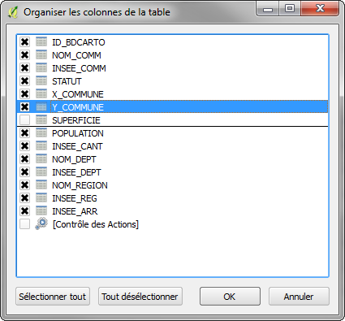Click the table icon beside INSEE_ARR
The height and width of the screenshot is (321, 345).
click(x=41, y=211)
